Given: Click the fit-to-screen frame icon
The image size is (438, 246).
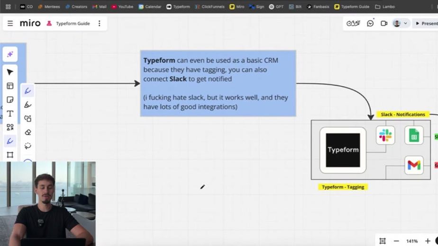Looking at the screenshot, I should 383,241.
